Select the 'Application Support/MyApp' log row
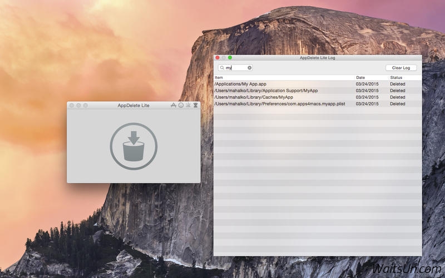 tap(318, 91)
